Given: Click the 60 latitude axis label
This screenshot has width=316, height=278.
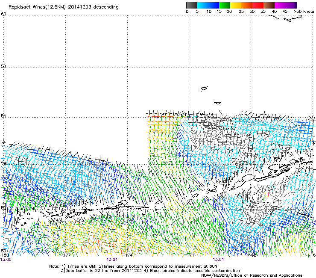Looking at the screenshot, I should (x=3, y=14).
